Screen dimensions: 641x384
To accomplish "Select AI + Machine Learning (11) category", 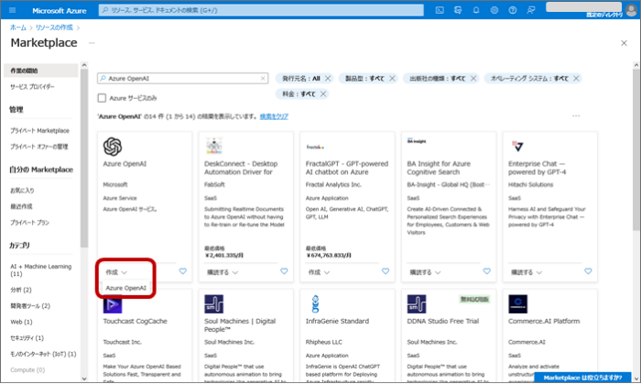I will coord(40,270).
